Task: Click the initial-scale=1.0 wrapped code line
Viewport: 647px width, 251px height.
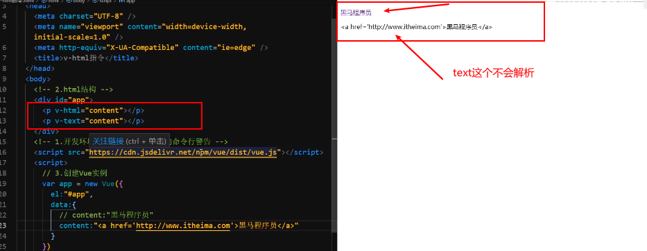Action: pyautogui.click(x=78, y=37)
